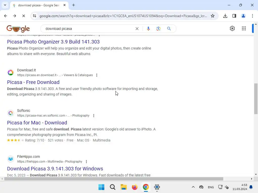Click the scroll right arrow
This screenshot has height=193, width=258.
252,179
